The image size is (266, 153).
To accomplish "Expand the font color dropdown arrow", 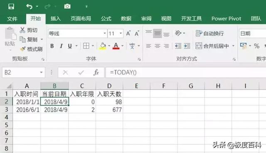I will [123, 46].
